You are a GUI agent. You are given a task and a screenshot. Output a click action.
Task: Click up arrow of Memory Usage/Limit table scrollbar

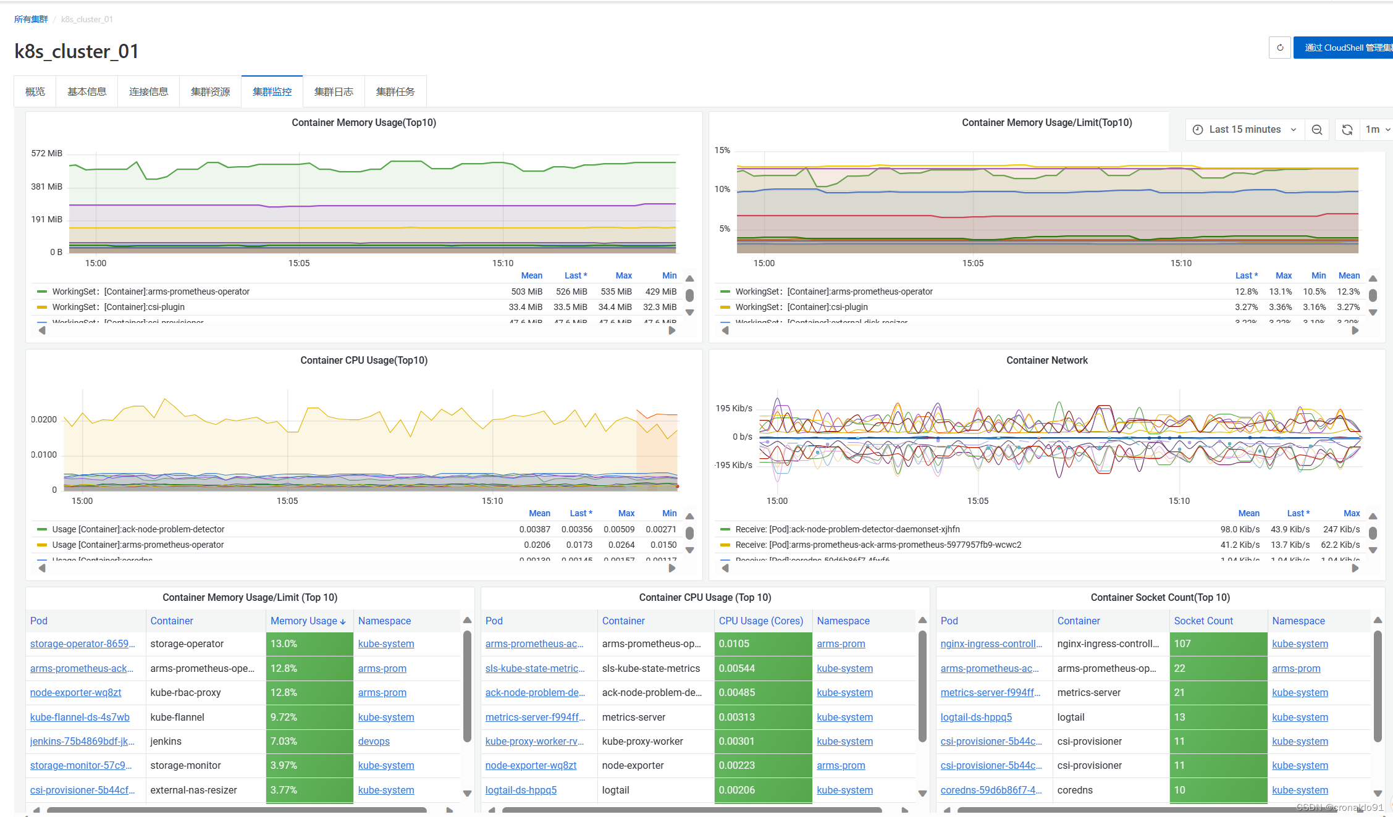468,620
